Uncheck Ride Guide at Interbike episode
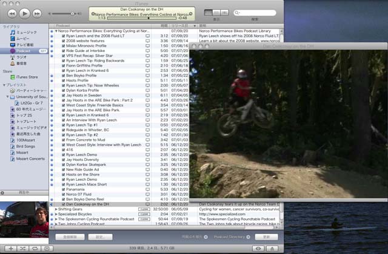This screenshot has height=254, width=388. (64, 51)
